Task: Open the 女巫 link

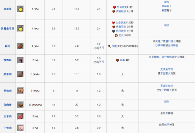Action: 177,57
